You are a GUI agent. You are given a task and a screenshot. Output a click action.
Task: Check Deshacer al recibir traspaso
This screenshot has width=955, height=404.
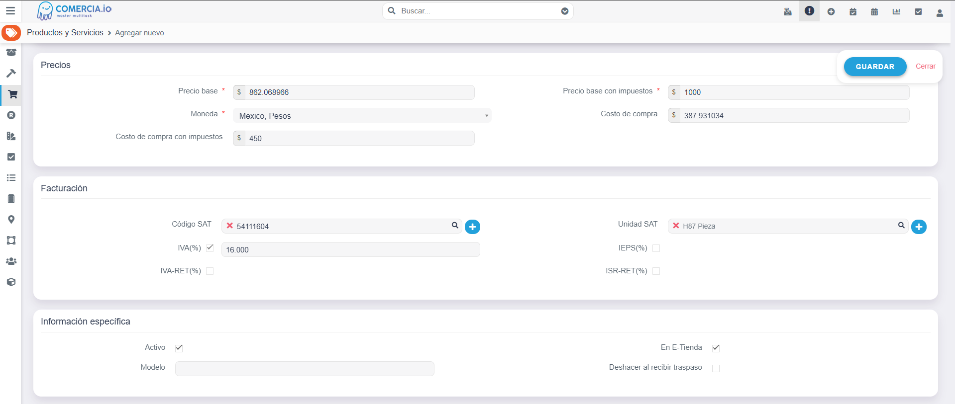716,368
